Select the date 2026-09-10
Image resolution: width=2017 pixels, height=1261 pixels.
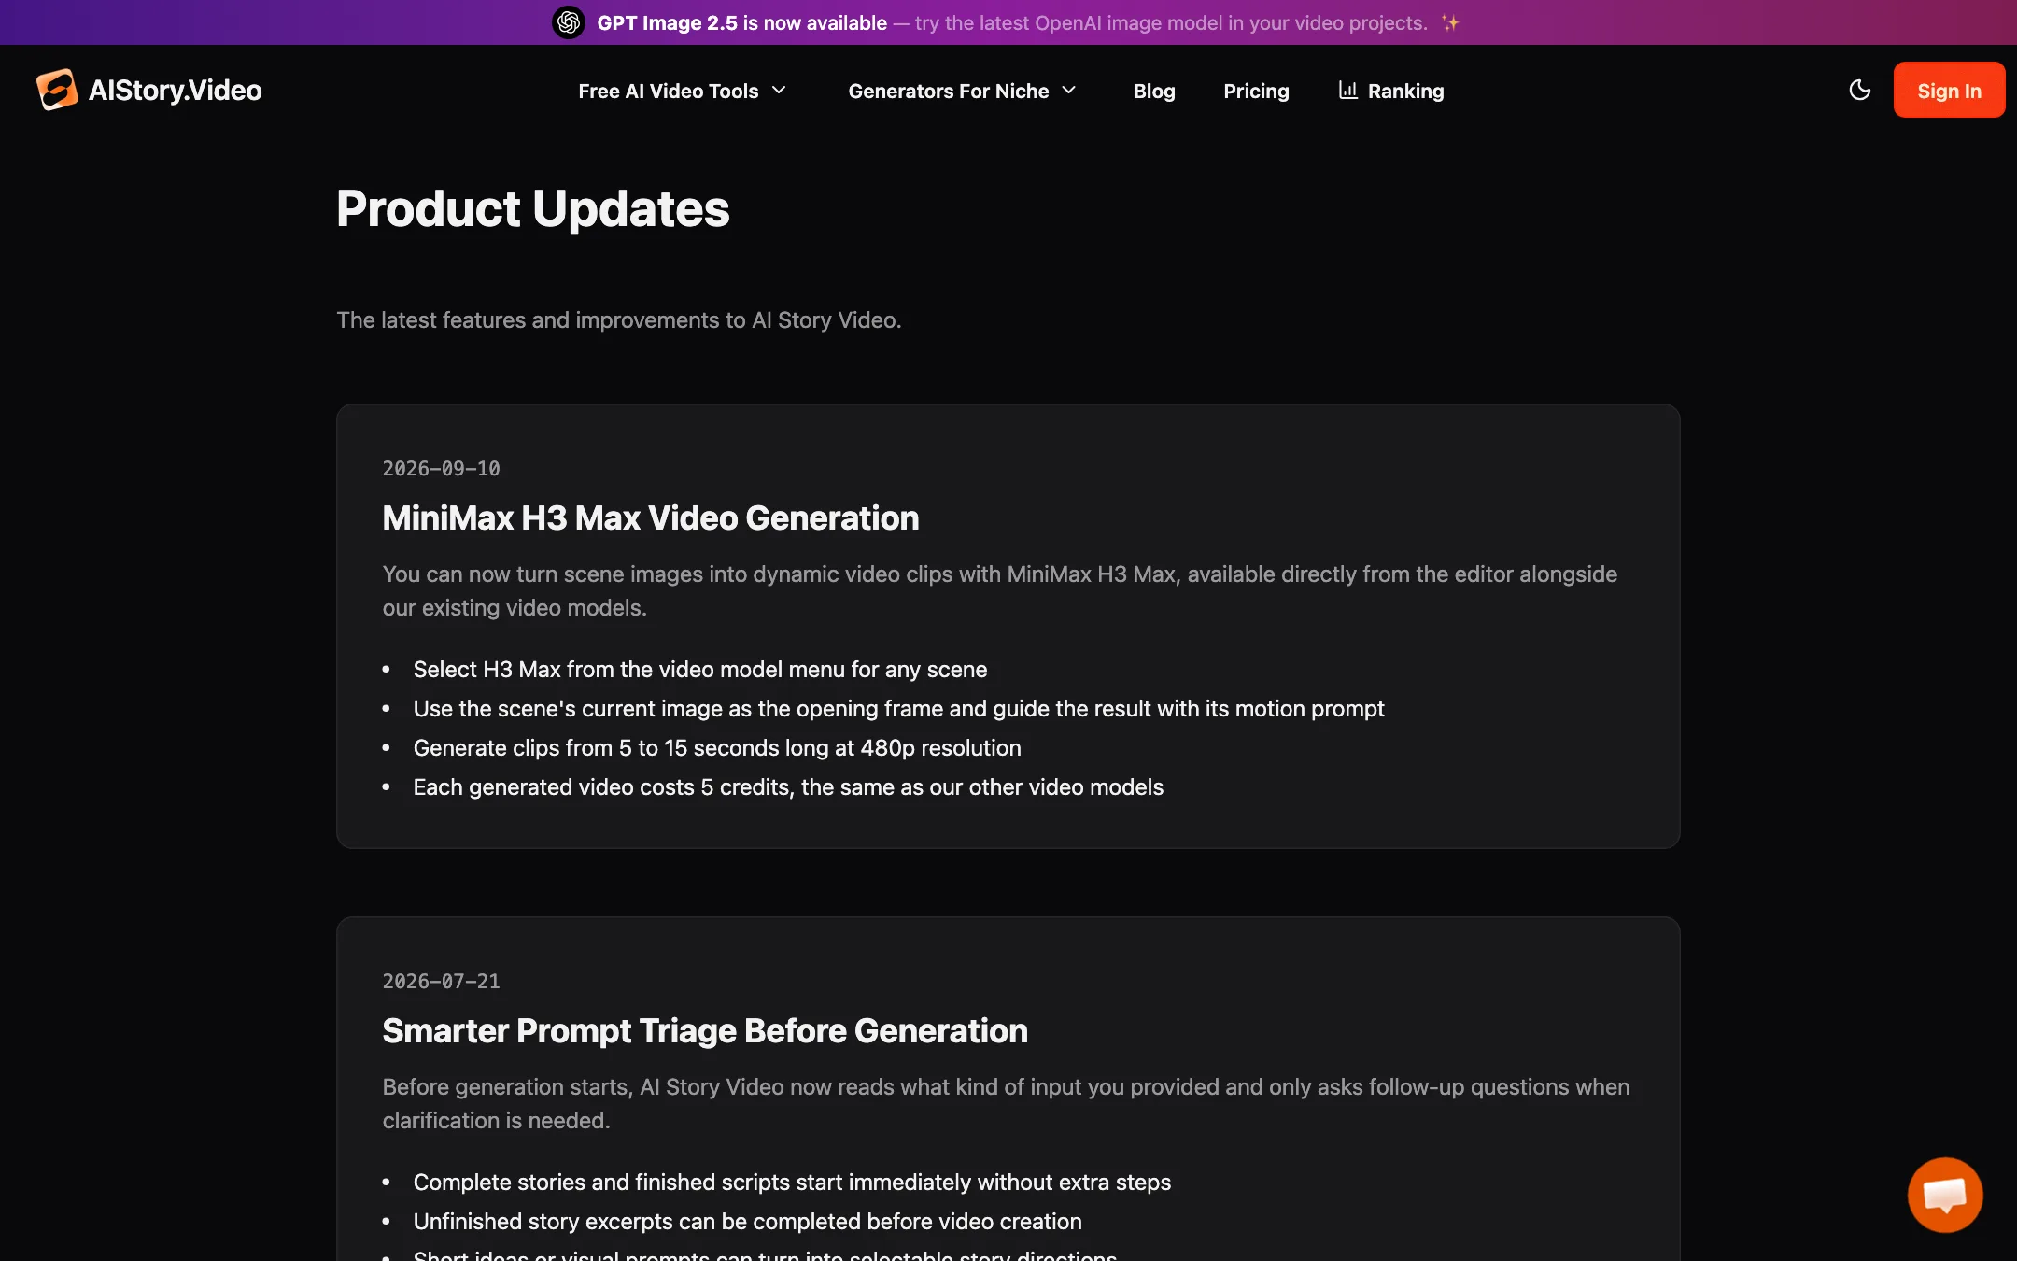(x=441, y=468)
